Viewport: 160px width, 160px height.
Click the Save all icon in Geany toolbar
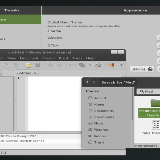[16, 65]
